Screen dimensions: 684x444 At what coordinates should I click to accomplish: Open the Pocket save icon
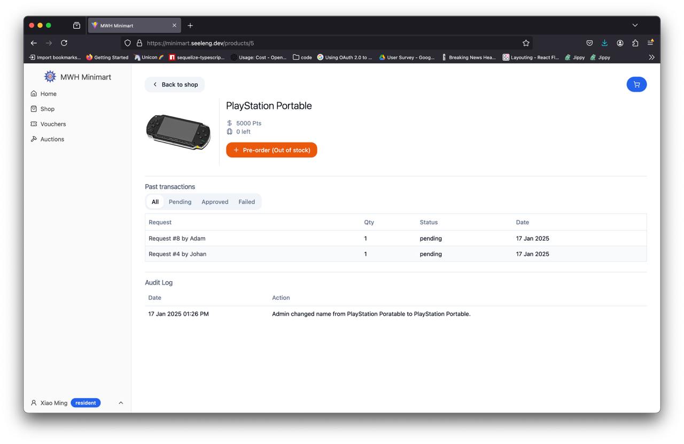coord(589,43)
